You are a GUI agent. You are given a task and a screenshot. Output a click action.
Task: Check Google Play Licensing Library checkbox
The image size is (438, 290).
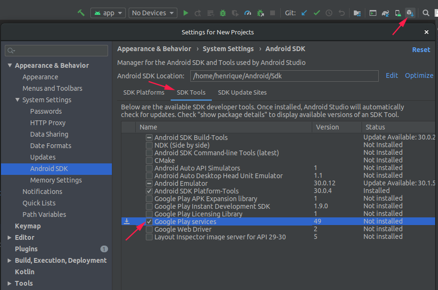[x=149, y=214]
